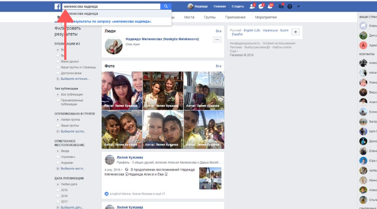
Task: Open notifications bell icon
Action: [x=270, y=7]
